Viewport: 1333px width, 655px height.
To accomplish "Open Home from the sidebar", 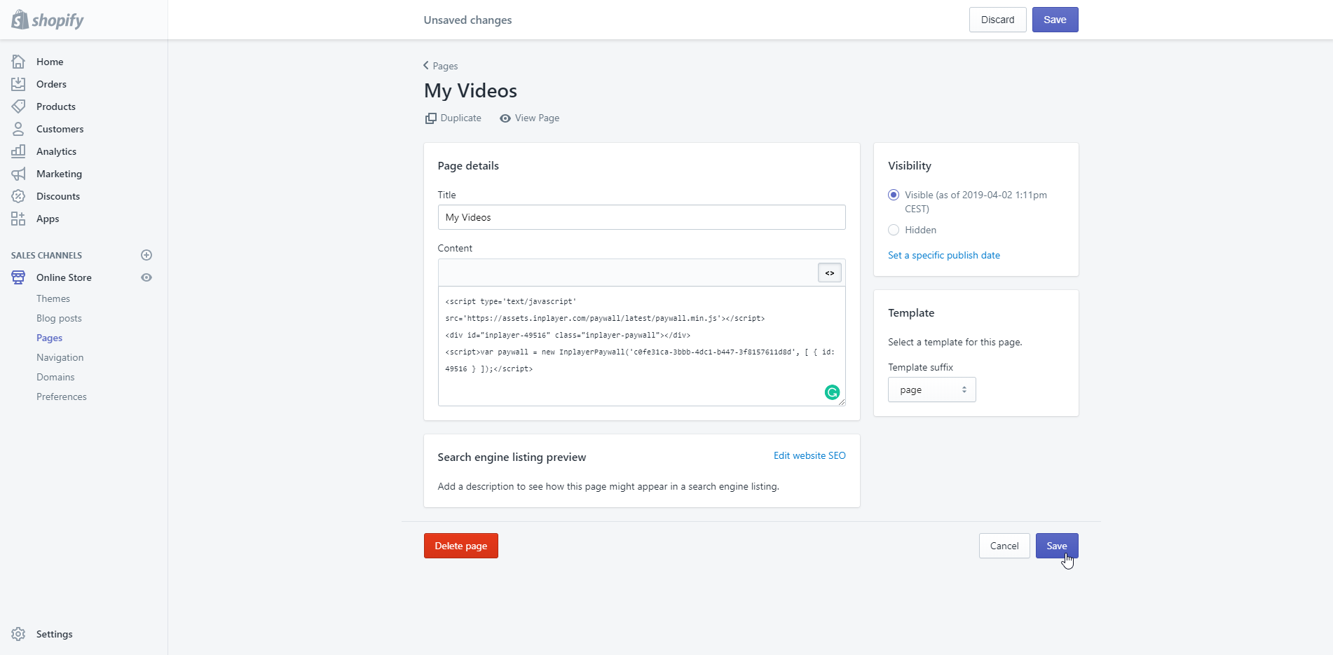I will click(50, 62).
